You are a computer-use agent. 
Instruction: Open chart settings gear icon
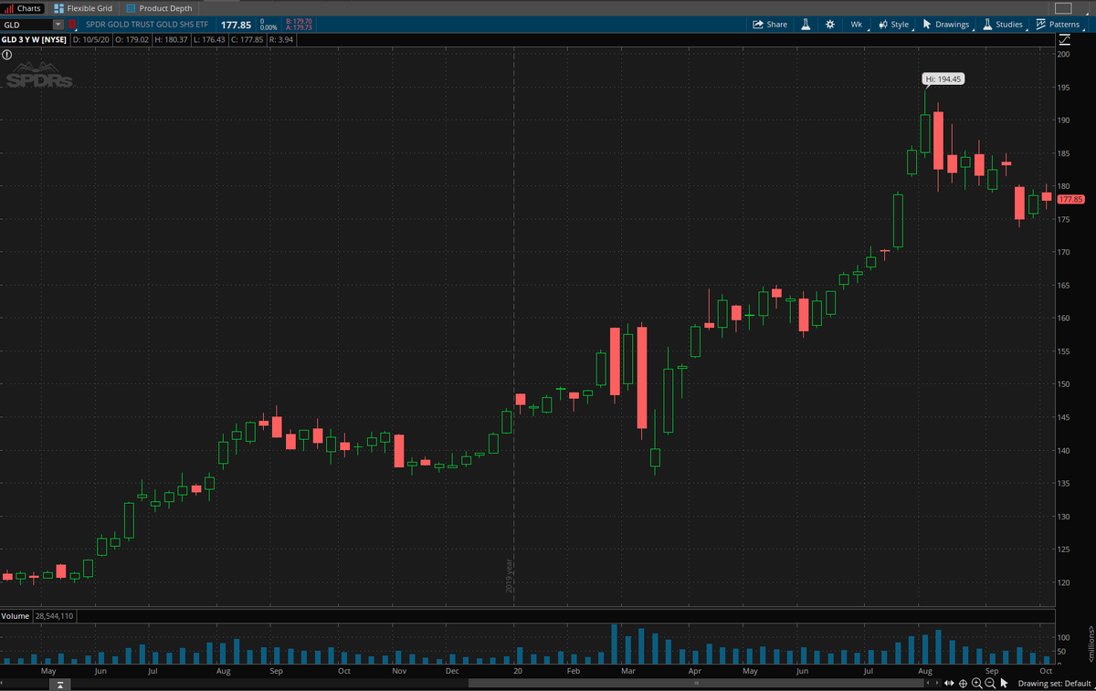click(830, 25)
